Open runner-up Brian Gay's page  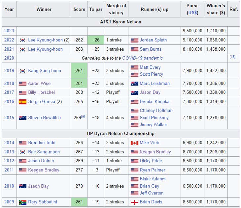[x=150, y=186]
